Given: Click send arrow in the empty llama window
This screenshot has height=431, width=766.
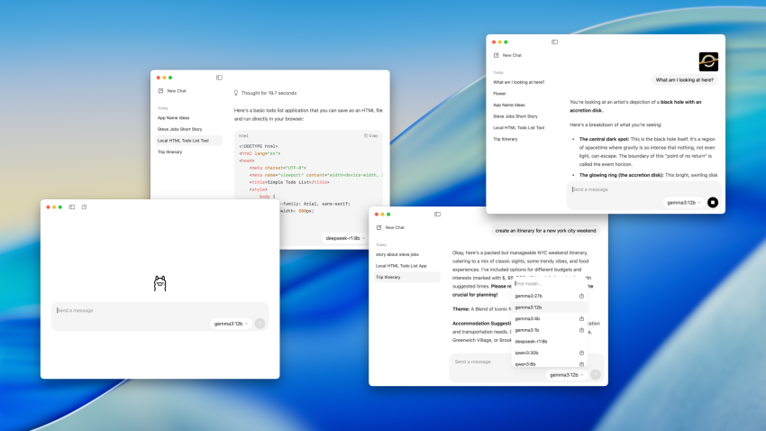Looking at the screenshot, I should [x=260, y=324].
